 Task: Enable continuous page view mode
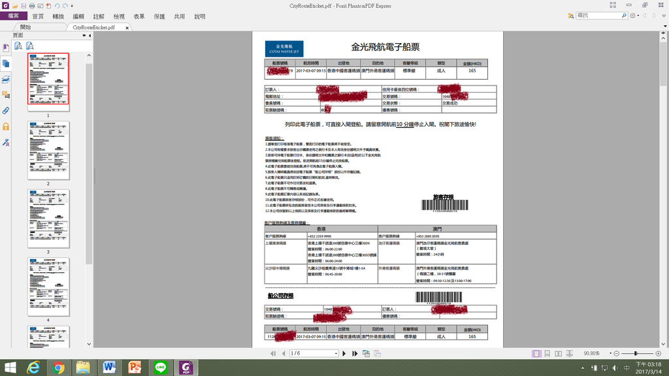point(547,353)
